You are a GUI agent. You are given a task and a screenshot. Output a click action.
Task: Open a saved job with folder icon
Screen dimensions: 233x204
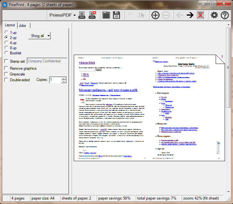click(x=106, y=15)
